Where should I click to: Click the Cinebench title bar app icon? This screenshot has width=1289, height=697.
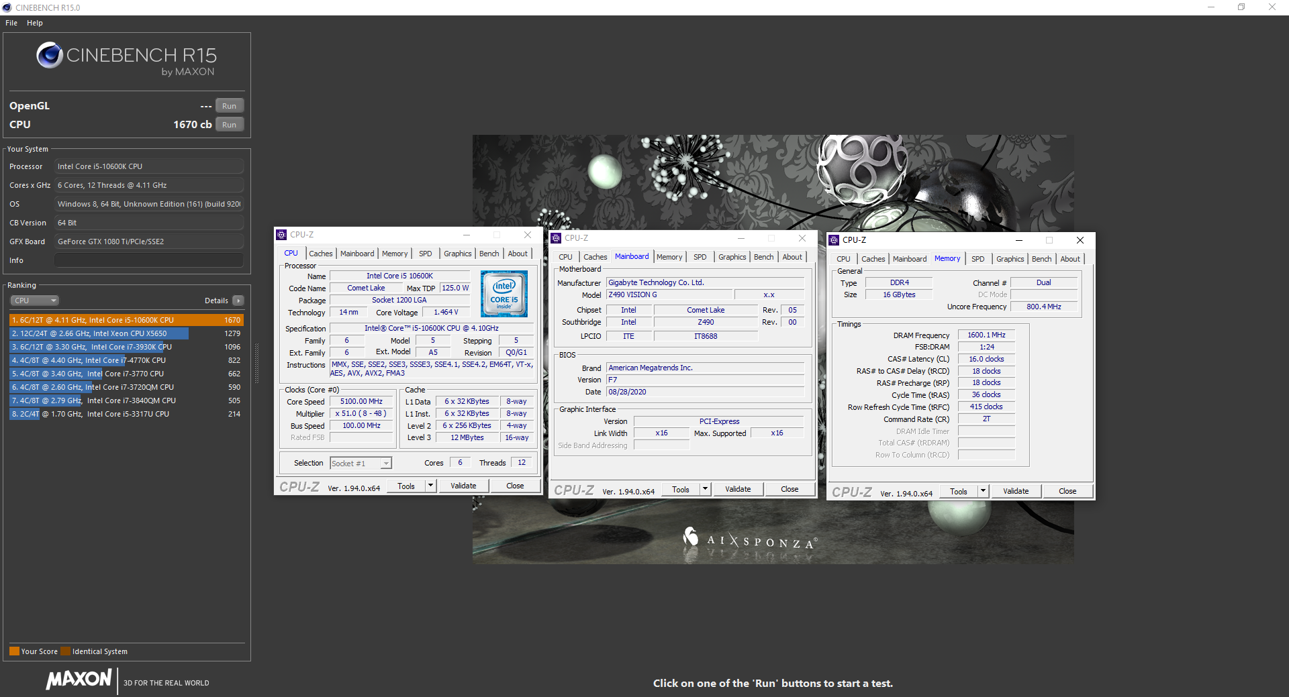7,7
